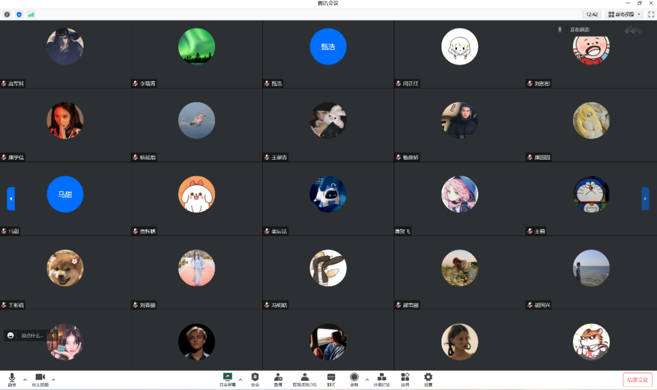Open breakout rooms (分组讨论)
Image resolution: width=657 pixels, height=390 pixels.
tap(381, 379)
